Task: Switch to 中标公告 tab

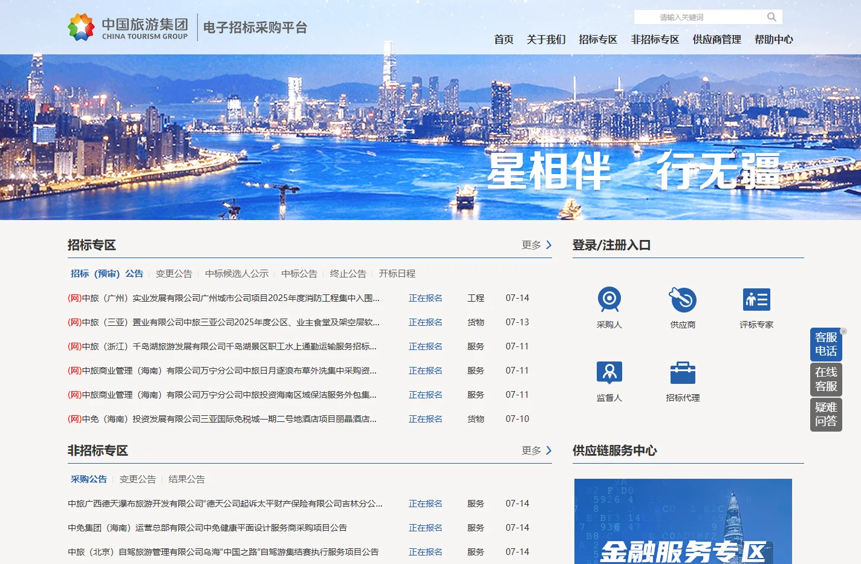Action: click(x=299, y=273)
